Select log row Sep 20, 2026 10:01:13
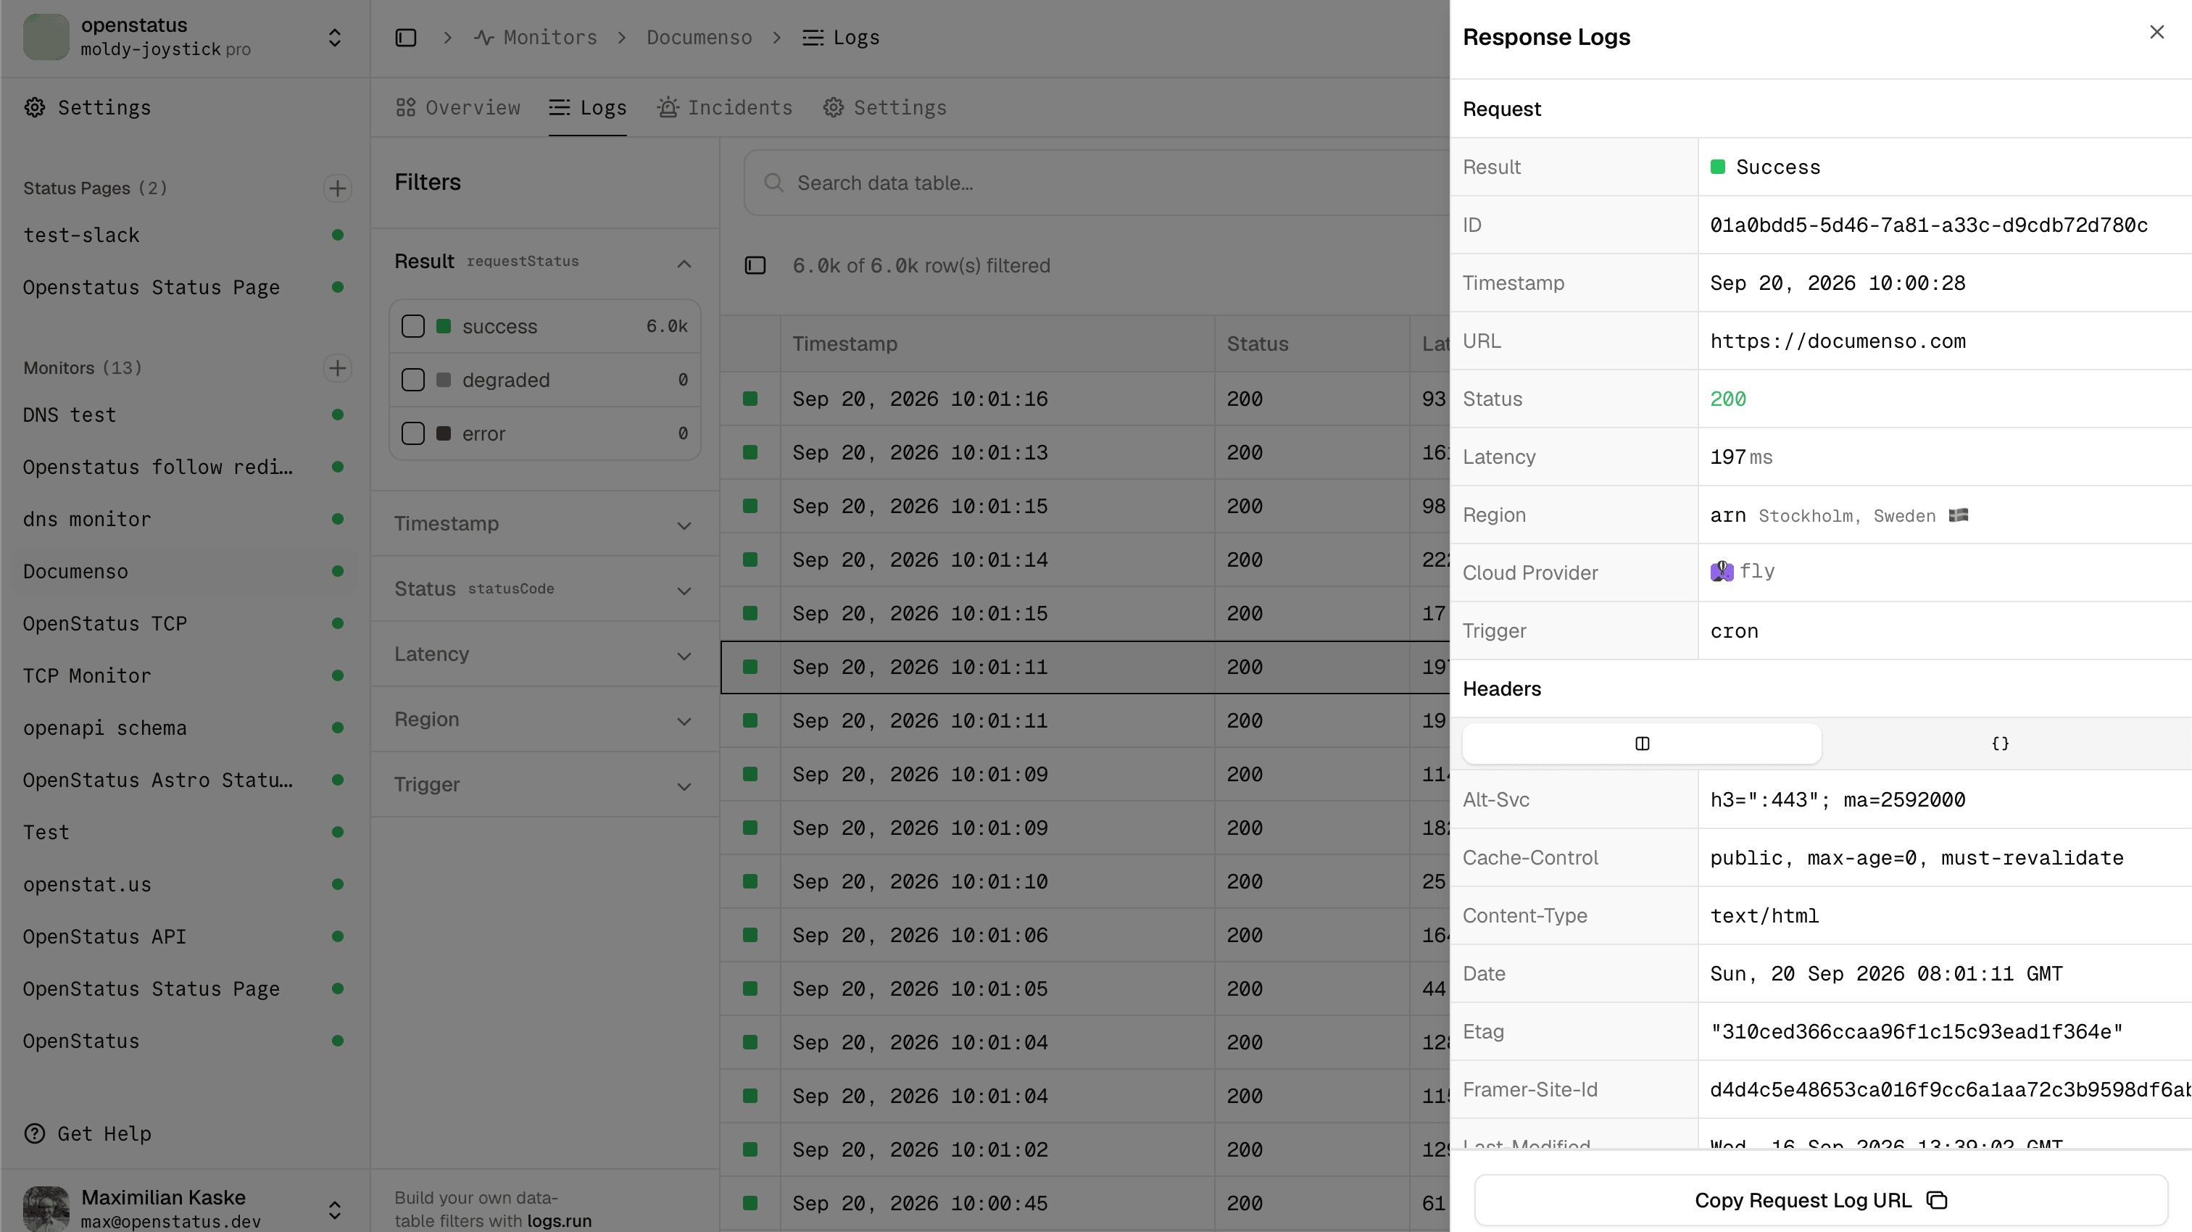 [x=1086, y=451]
